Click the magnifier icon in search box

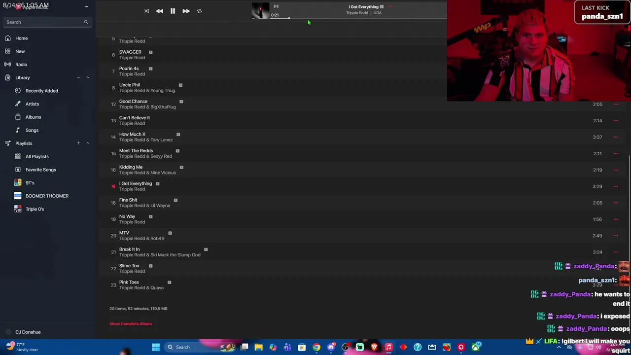86,22
